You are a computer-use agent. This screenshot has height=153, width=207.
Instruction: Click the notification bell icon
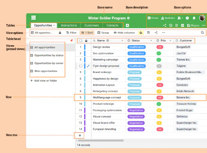[194, 18]
